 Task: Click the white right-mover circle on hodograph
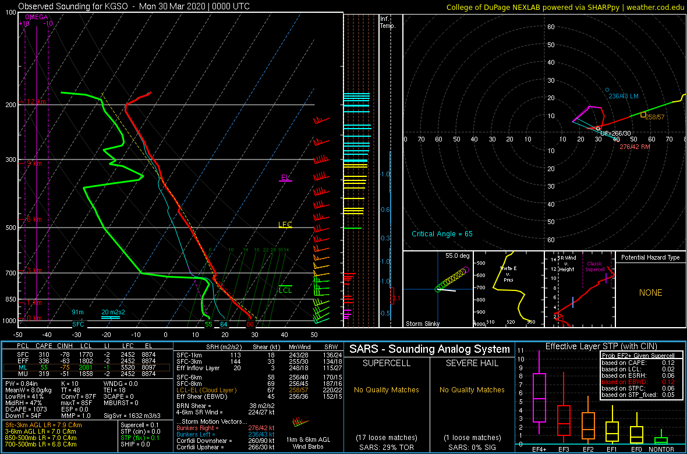(598, 129)
